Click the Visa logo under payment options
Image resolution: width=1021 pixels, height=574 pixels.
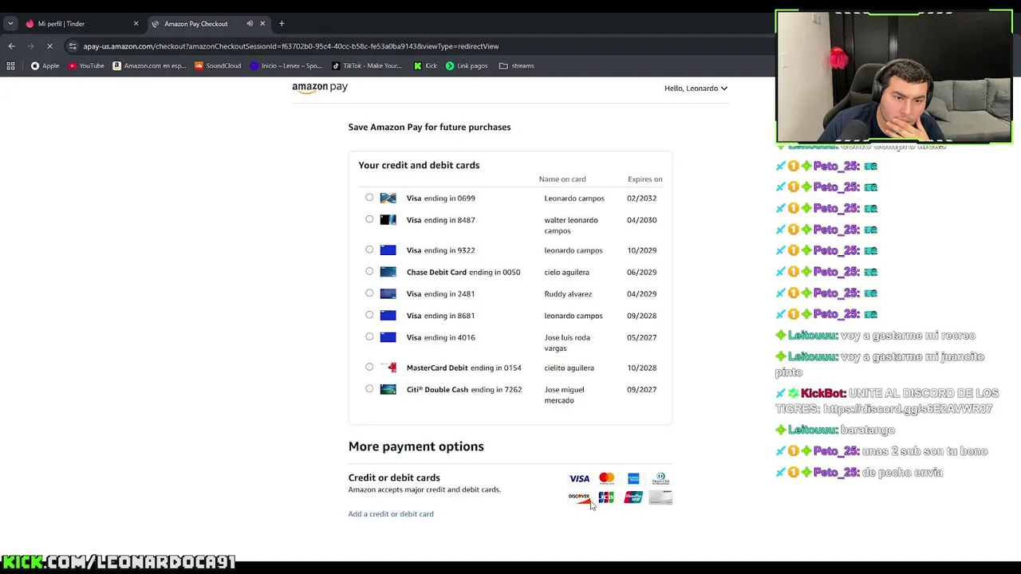[x=579, y=478]
